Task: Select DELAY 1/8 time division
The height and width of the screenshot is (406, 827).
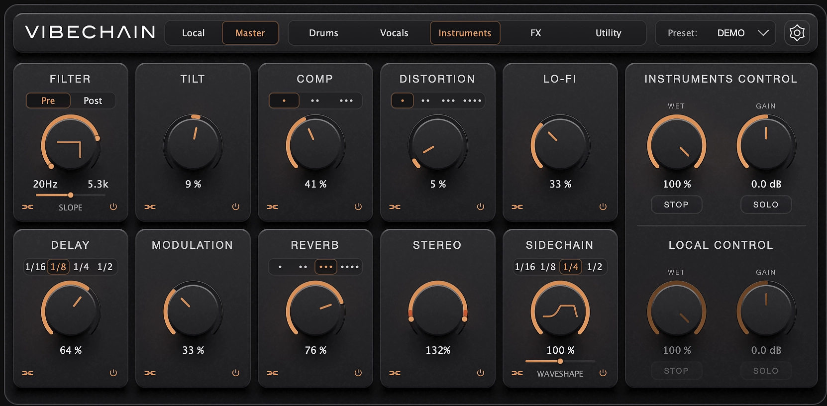Action: [x=58, y=267]
